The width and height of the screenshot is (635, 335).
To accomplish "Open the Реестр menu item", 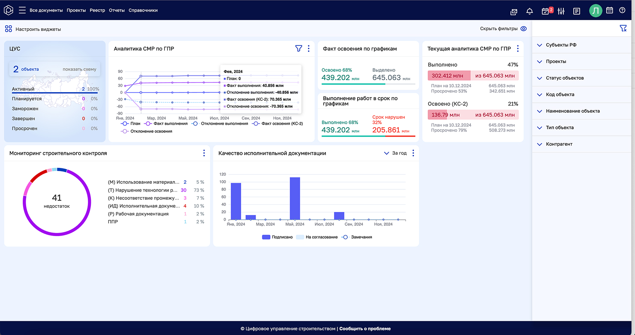I will 97,10.
